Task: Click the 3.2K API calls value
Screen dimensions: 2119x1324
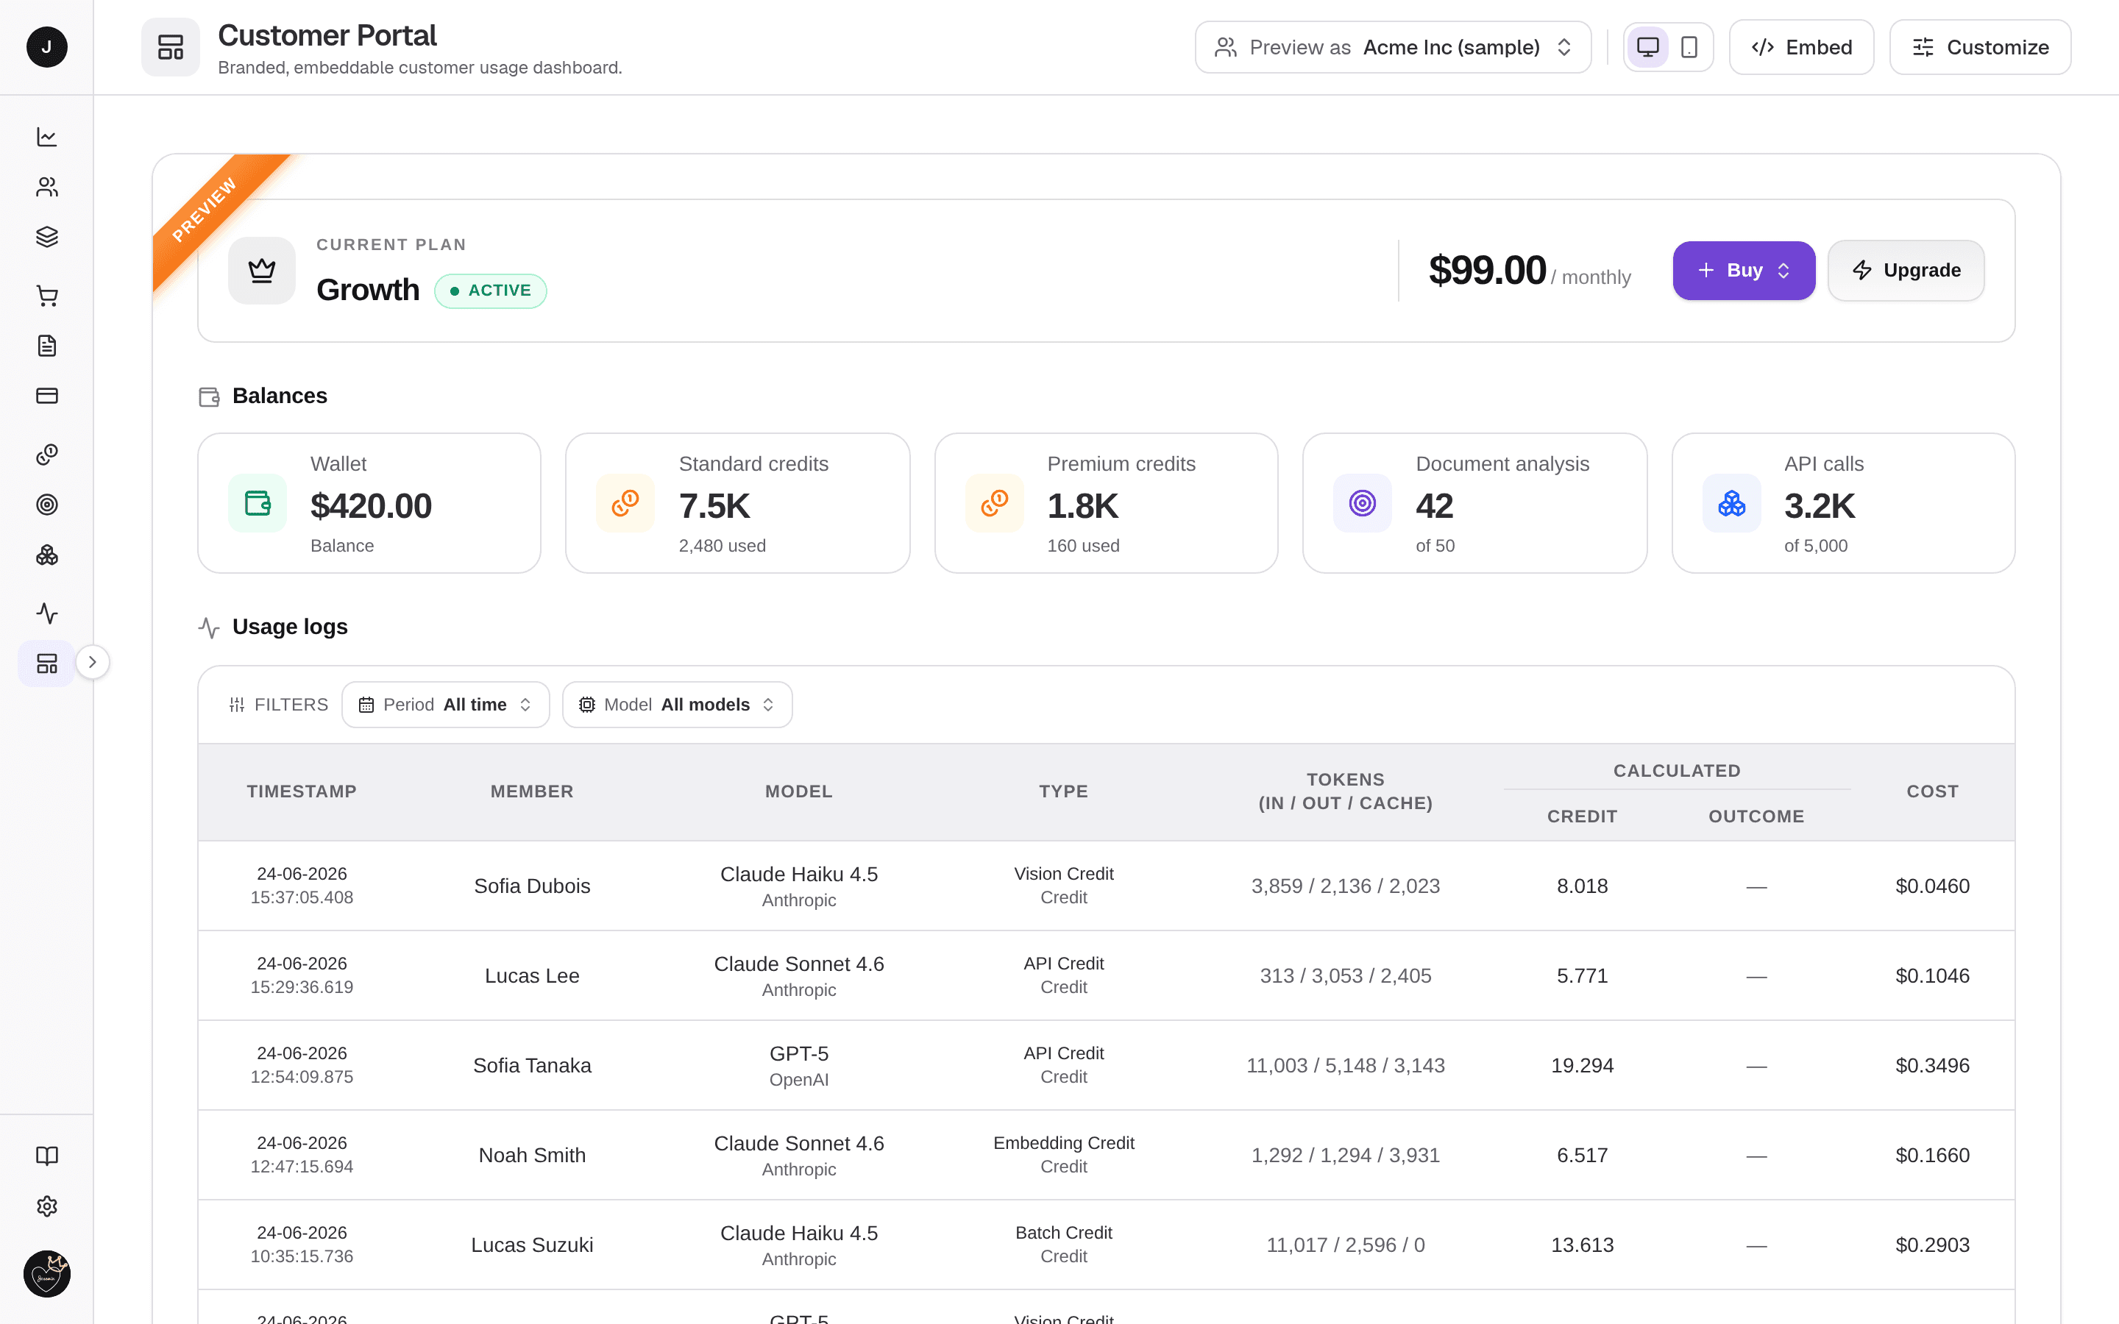Action: (x=1819, y=506)
